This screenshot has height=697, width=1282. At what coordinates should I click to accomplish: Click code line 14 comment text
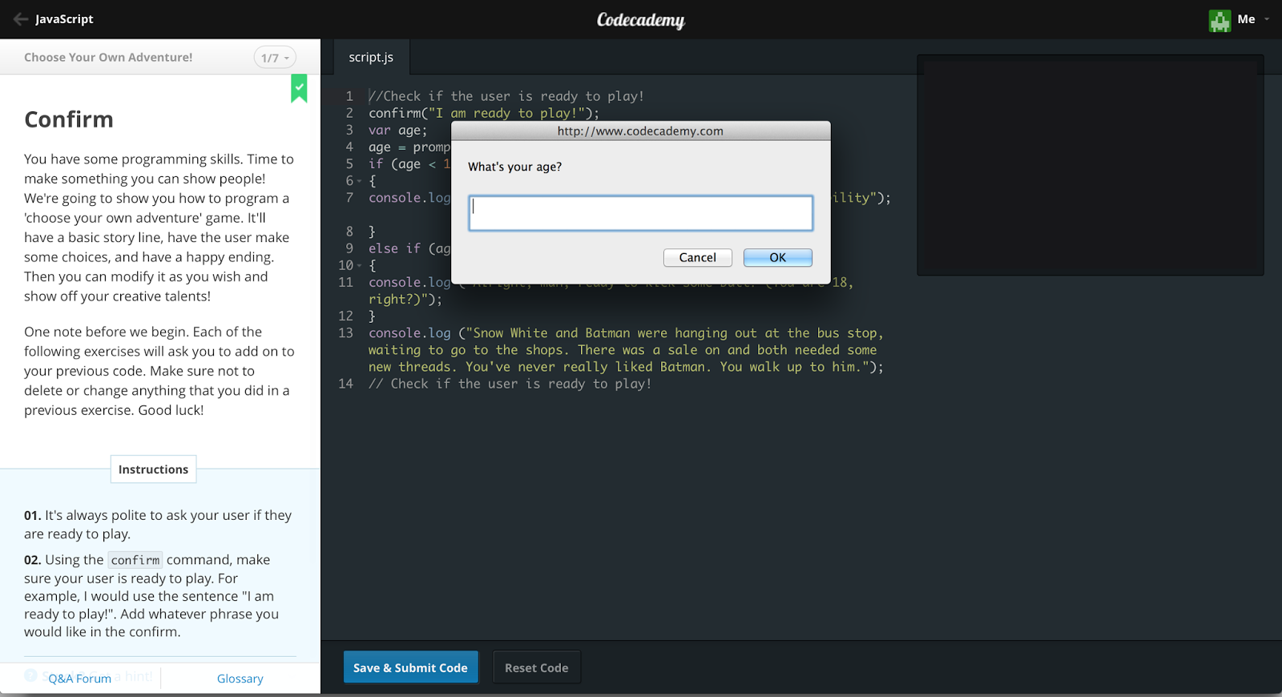click(x=510, y=384)
